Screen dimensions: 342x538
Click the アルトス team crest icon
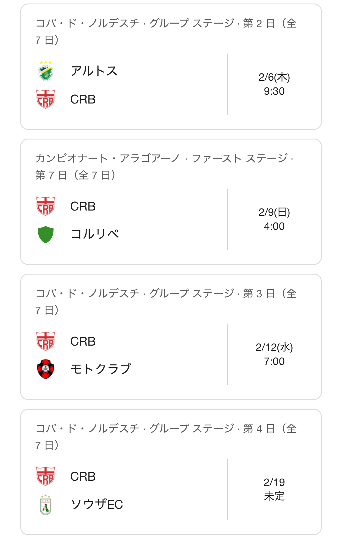click(46, 71)
